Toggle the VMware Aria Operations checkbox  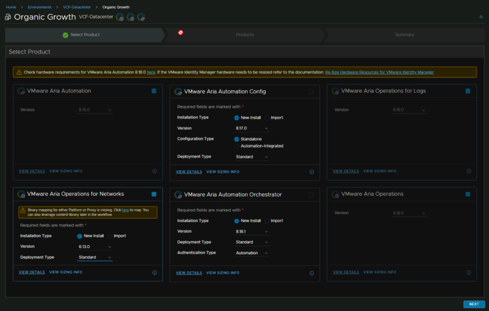pos(468,194)
